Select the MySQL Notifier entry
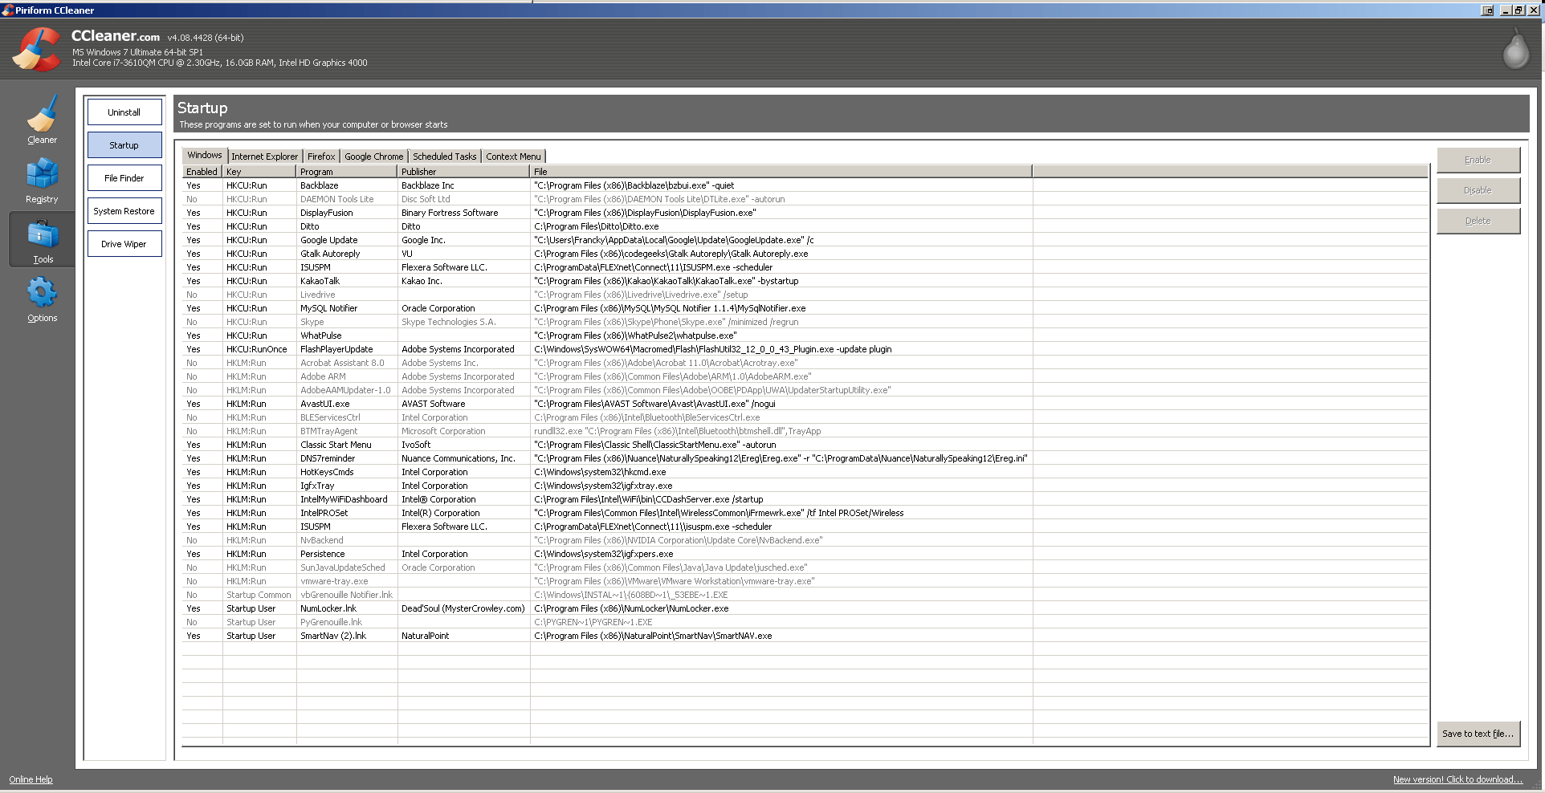Screen dimensions: 1545x793 805,308
